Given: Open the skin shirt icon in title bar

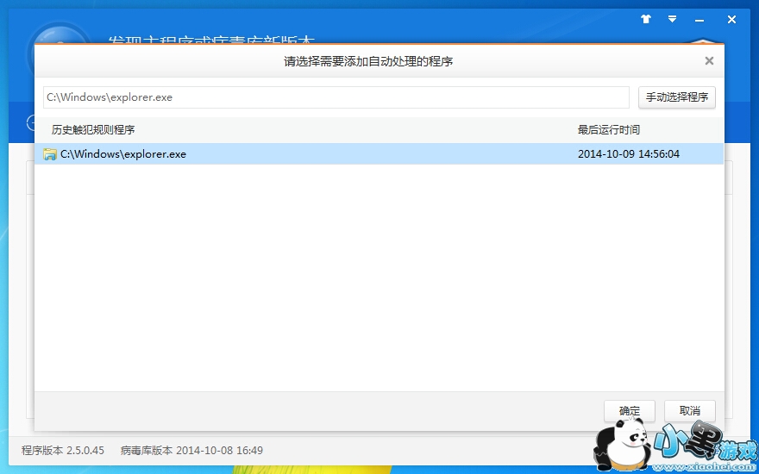Looking at the screenshot, I should tap(646, 19).
